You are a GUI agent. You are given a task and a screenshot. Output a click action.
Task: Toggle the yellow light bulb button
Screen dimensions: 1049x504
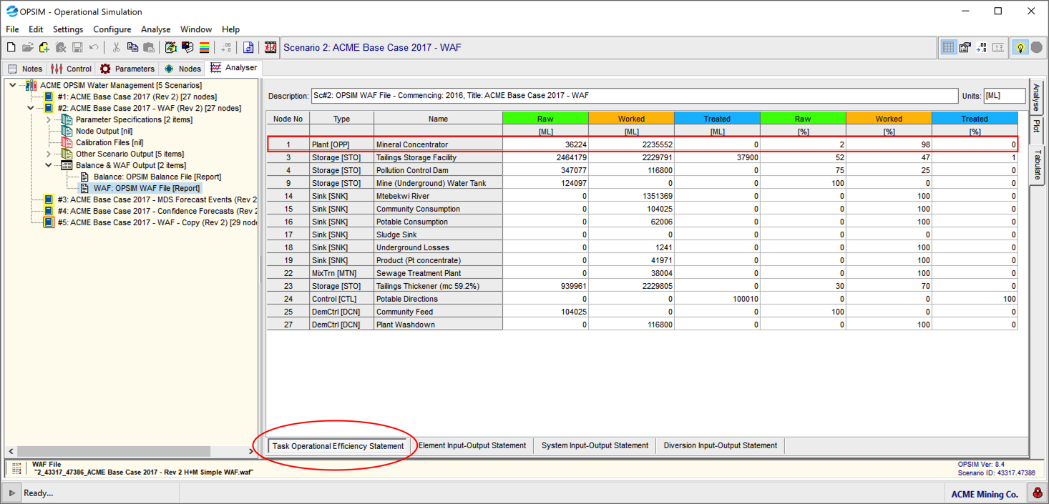(1020, 48)
